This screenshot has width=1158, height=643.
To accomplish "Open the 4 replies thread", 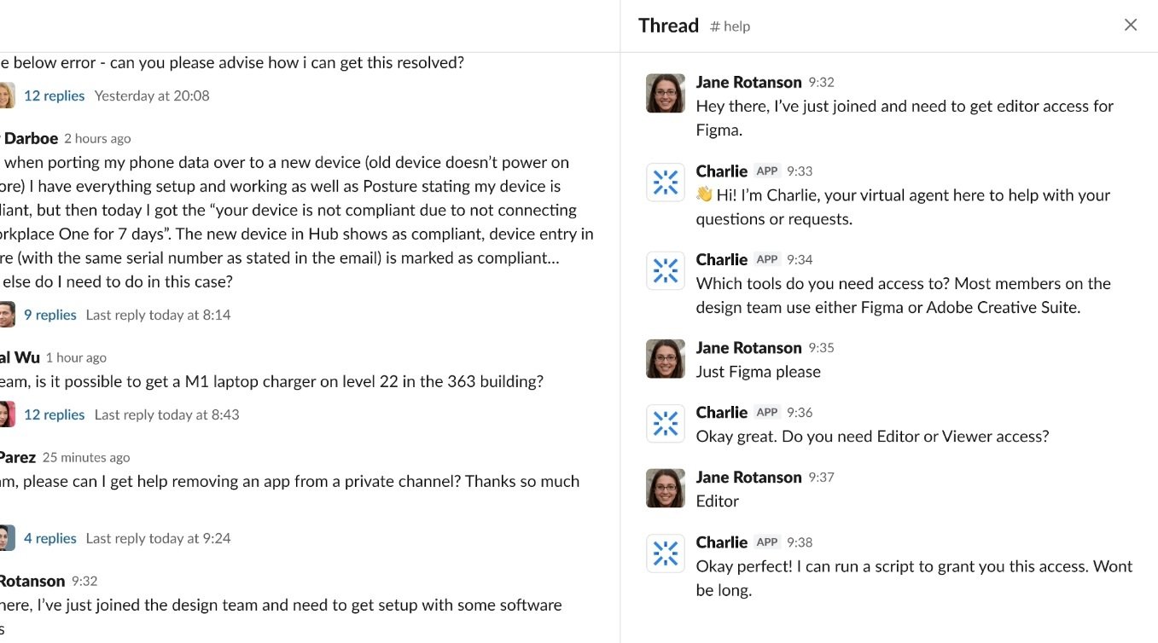I will pos(50,538).
